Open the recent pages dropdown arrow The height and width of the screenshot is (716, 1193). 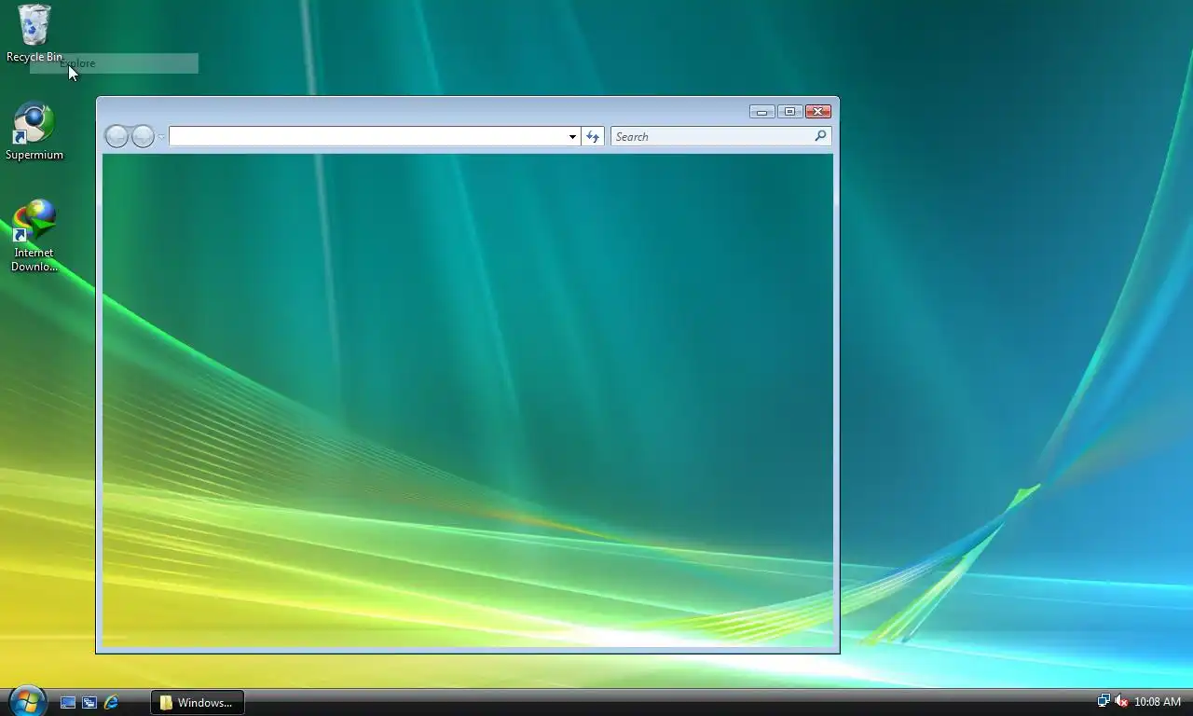(161, 137)
